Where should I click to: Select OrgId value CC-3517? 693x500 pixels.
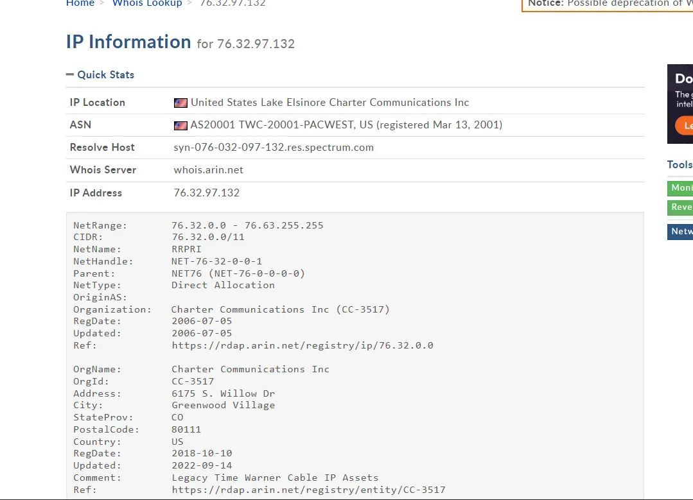tap(193, 382)
